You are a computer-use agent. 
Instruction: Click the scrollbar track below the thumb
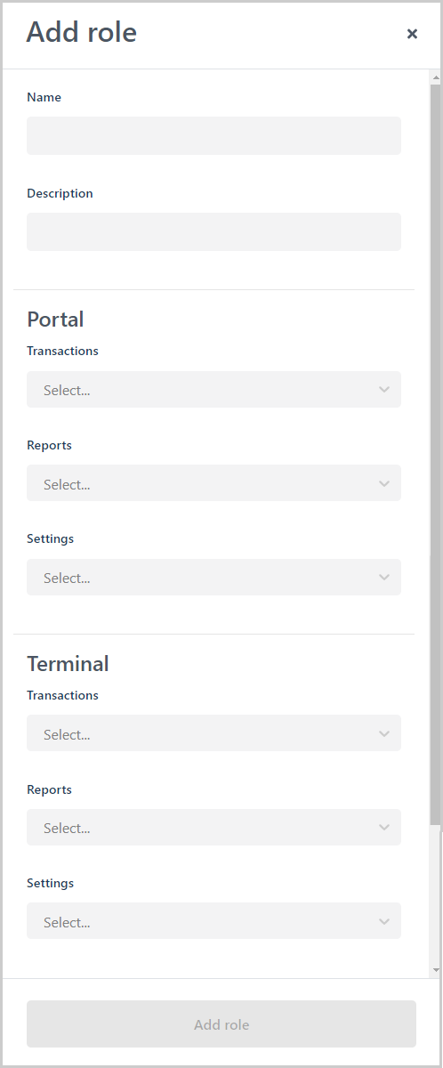point(435,893)
